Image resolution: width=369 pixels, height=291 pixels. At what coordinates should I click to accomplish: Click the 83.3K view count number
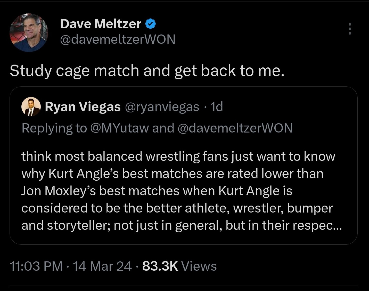pos(160,266)
